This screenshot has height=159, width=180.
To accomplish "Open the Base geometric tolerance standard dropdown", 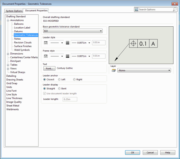I will coord(73,31).
